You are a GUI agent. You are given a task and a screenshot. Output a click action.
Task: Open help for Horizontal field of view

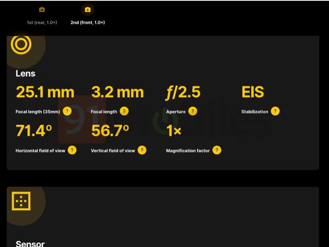[72, 150]
